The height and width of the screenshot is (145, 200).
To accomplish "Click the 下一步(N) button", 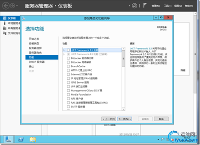I will pyautogui.click(x=125, y=119).
